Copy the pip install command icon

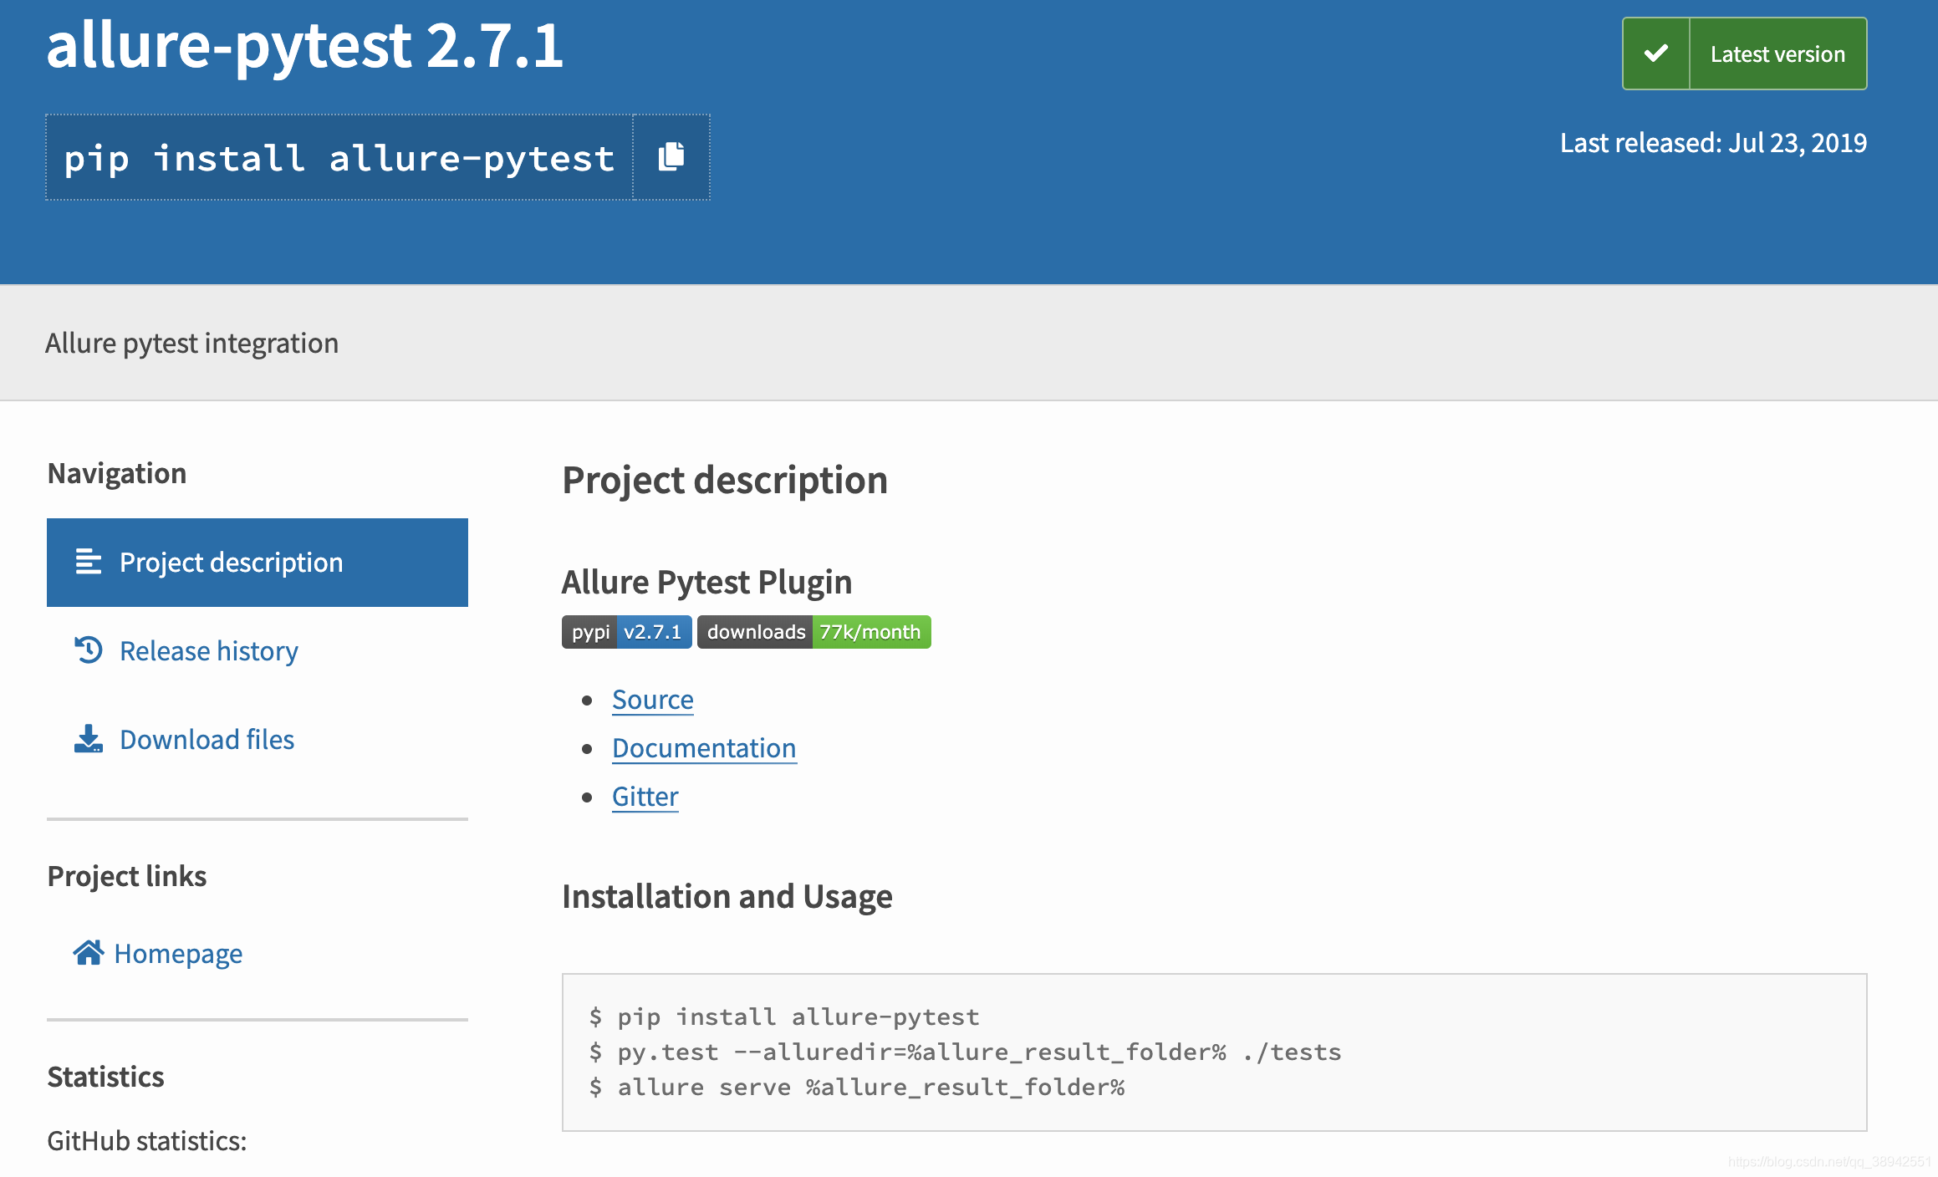point(671,157)
